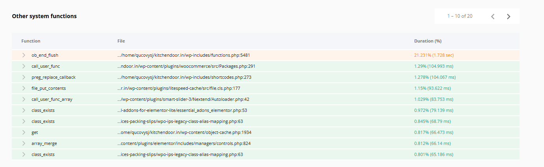Screen dimensions: 544x167
Task: Go to previous page of functions
Action: (x=493, y=16)
